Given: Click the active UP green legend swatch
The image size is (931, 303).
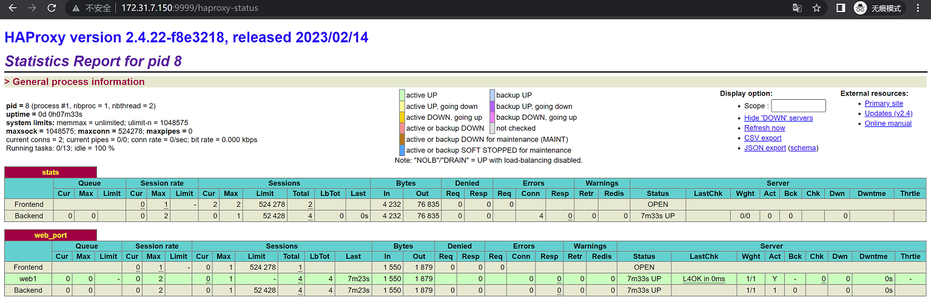Looking at the screenshot, I should coord(402,96).
